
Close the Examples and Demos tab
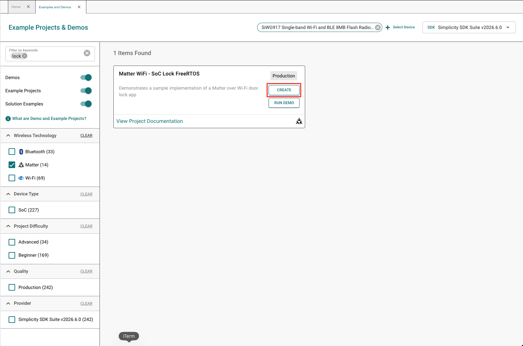(79, 7)
